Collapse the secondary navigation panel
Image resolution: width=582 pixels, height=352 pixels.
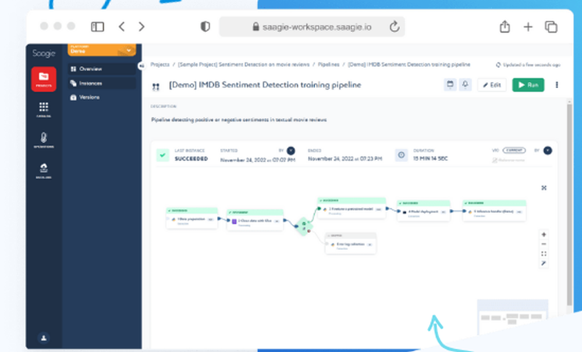tap(141, 66)
